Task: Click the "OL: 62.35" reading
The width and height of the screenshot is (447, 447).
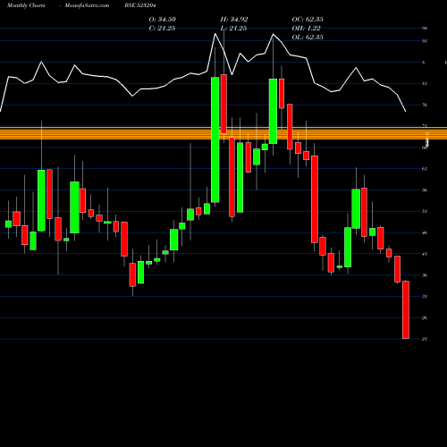Action: [308, 37]
